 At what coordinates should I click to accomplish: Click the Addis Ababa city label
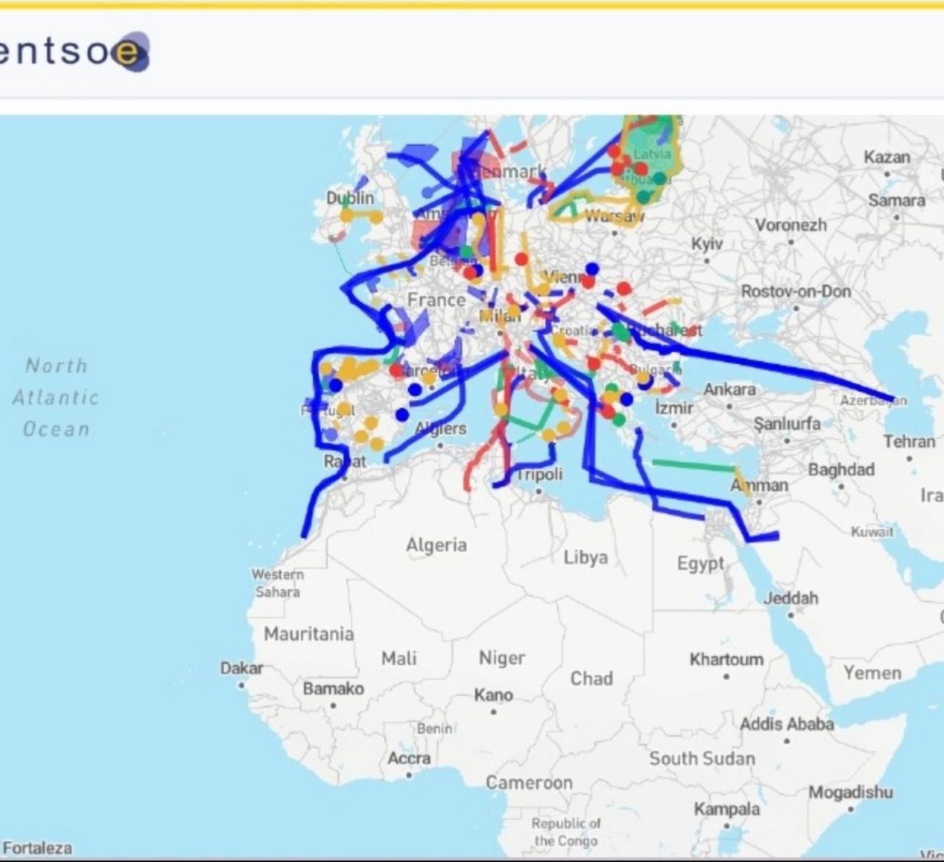coord(787,724)
